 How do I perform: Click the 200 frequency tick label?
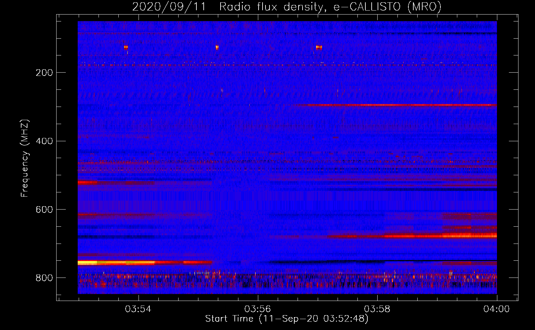click(44, 73)
